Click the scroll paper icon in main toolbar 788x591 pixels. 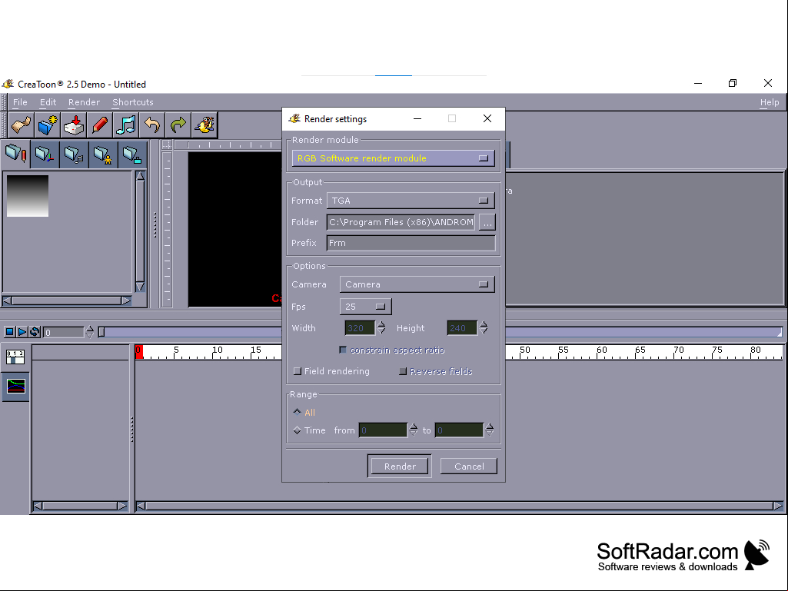pos(21,125)
